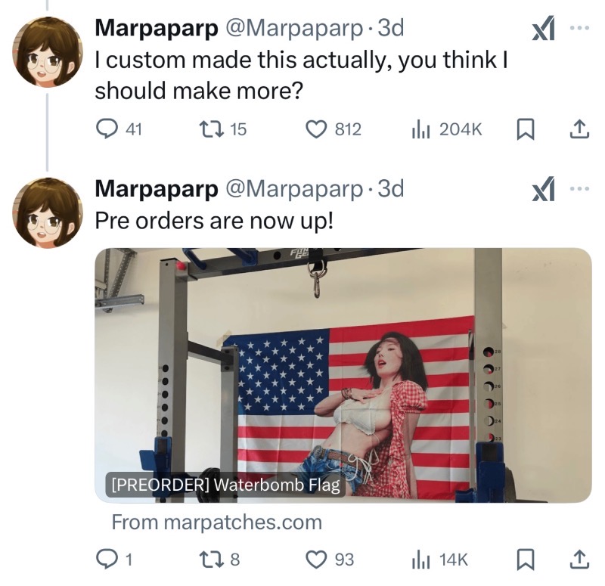Share the custom made tweet
The height and width of the screenshot is (586, 605).
(579, 129)
